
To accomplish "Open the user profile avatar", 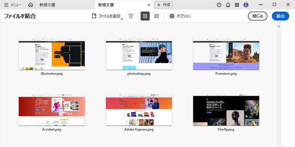I will 246,5.
